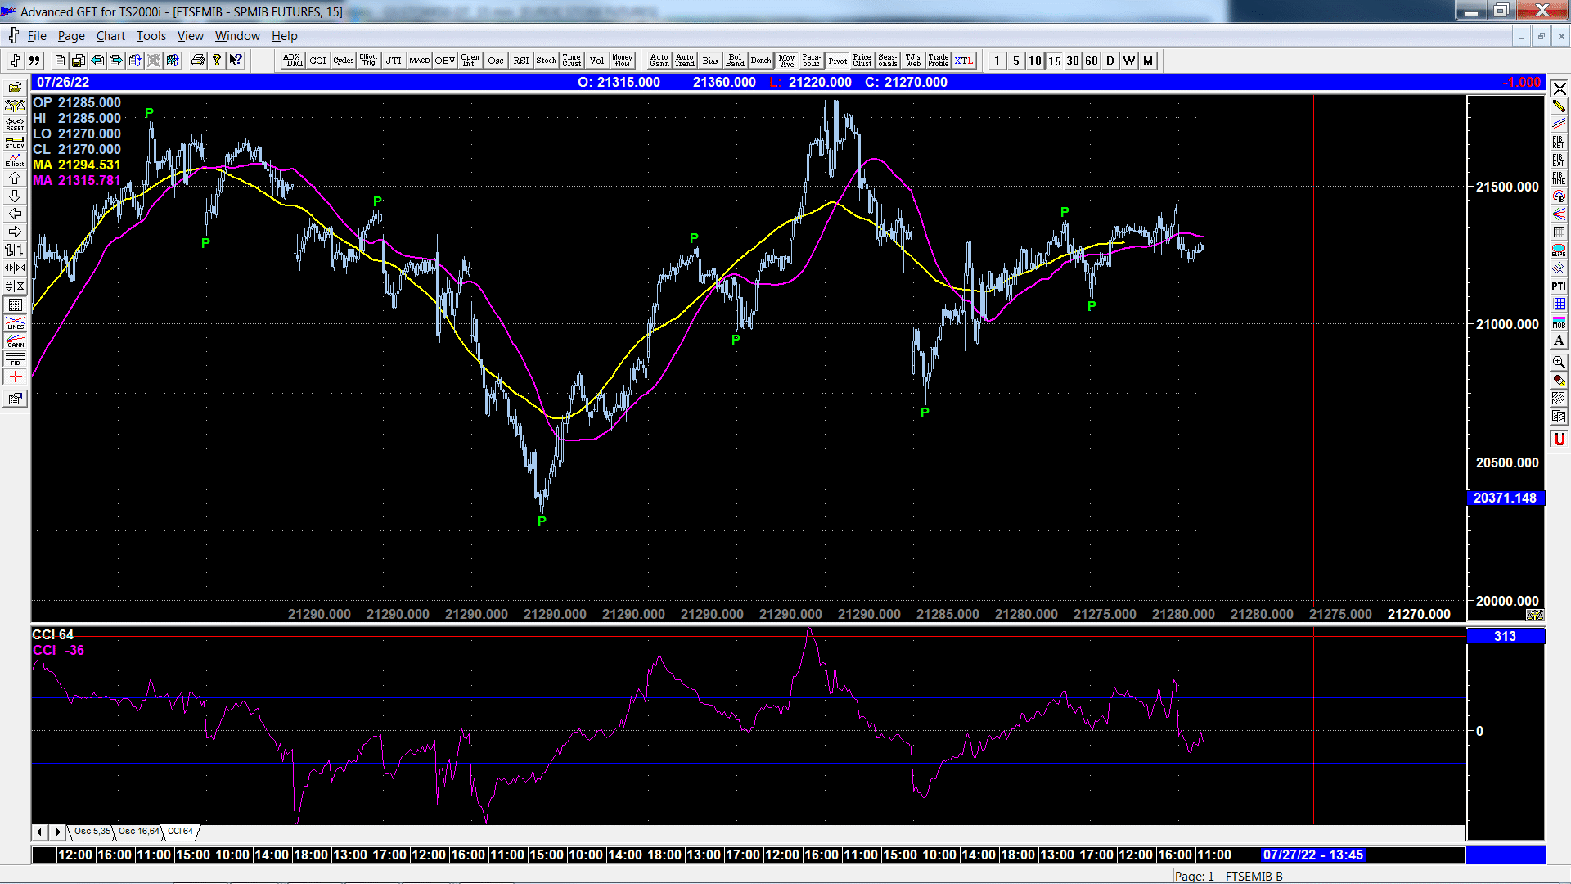The height and width of the screenshot is (884, 1571).
Task: Click the Elliott Trig button
Action: (368, 61)
